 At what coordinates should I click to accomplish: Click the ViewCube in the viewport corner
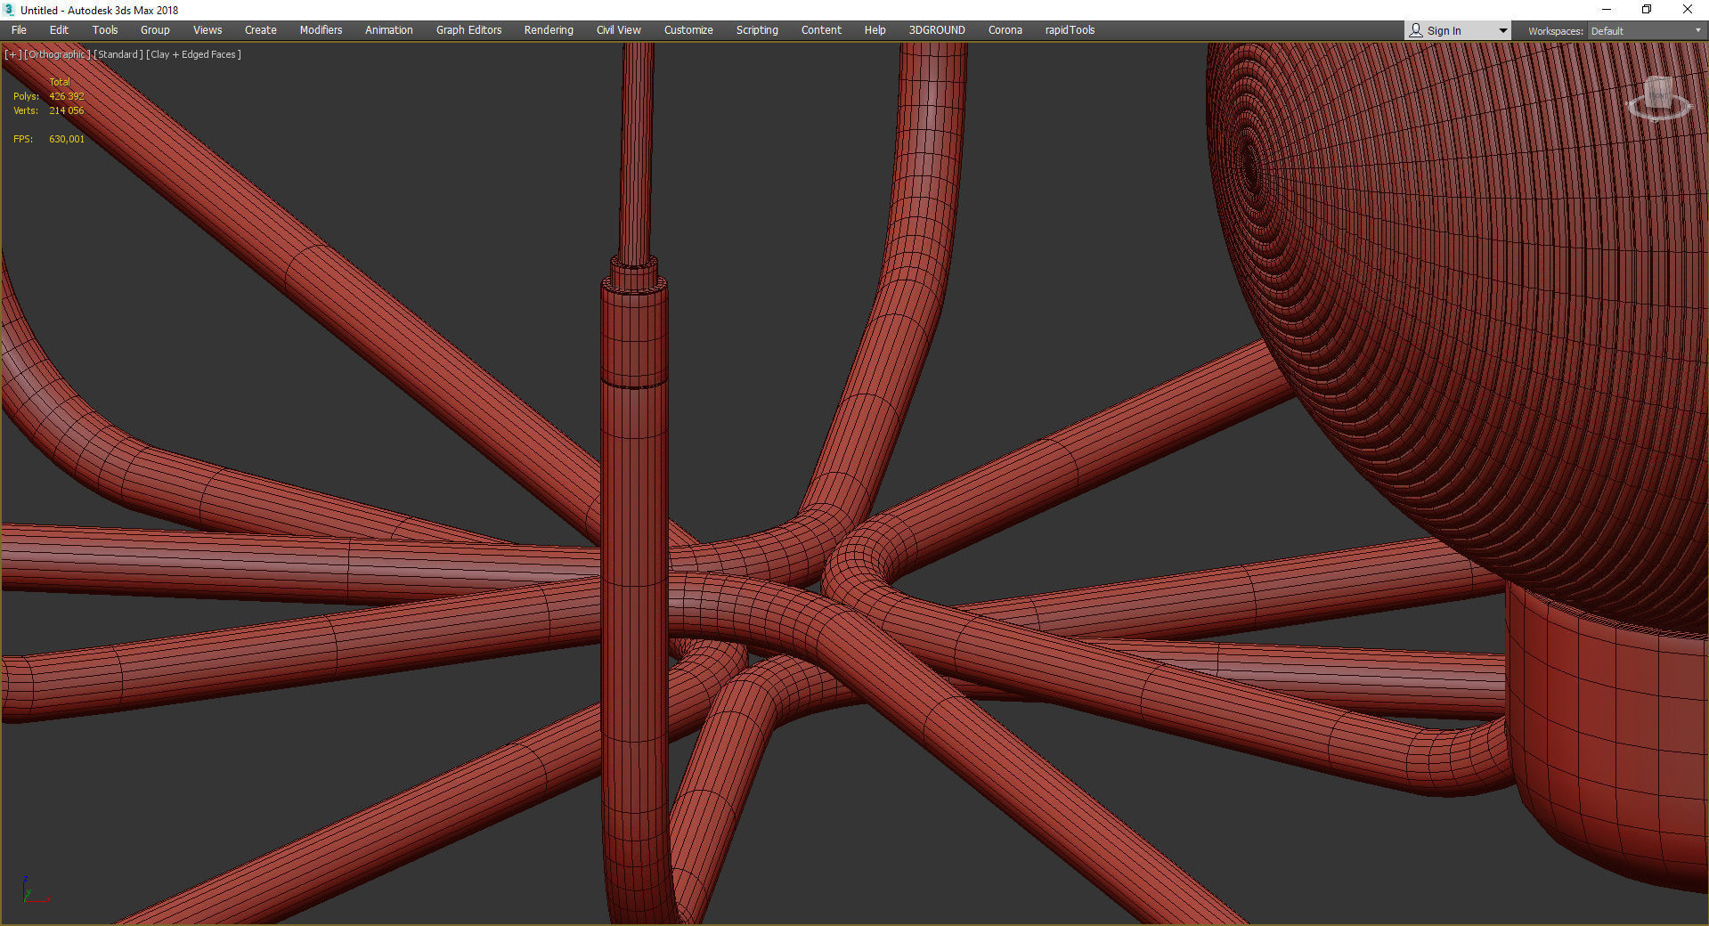click(x=1658, y=98)
